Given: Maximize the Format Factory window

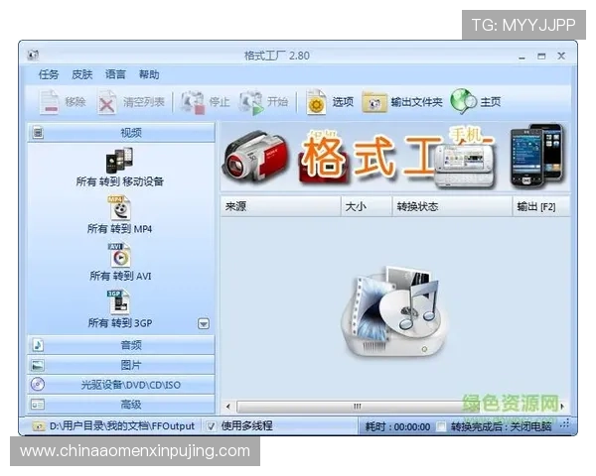Looking at the screenshot, I should 541,57.
